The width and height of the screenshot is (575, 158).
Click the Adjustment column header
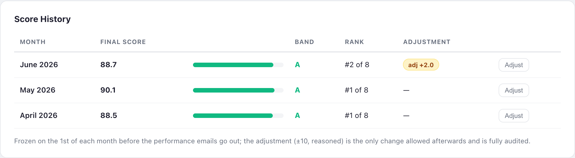[x=427, y=42]
